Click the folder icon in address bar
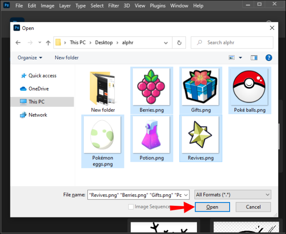This screenshot has width=286, height=234. point(58,42)
